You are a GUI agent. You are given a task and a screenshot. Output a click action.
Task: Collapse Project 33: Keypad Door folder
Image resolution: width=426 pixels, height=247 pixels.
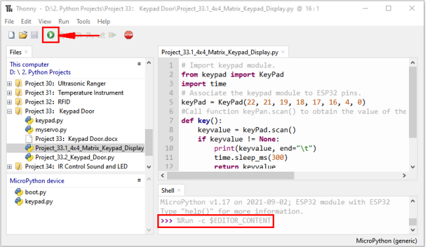(x=10, y=111)
